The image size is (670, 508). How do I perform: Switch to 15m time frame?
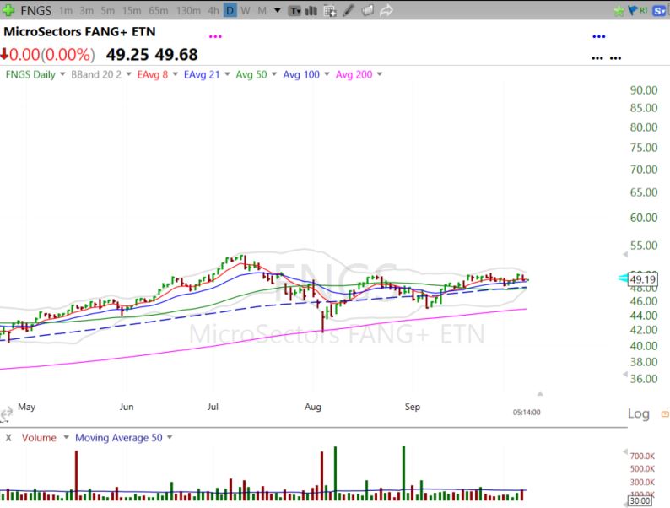point(132,11)
